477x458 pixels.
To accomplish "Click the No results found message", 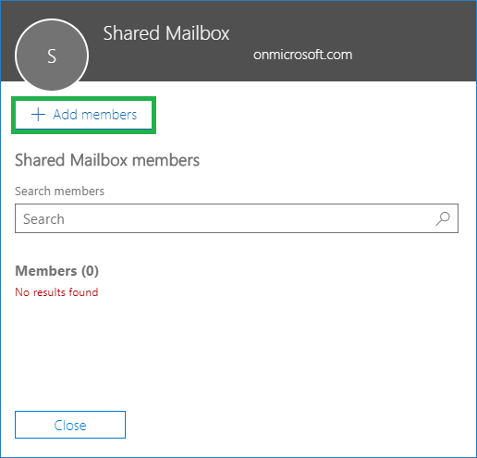I will (x=56, y=292).
